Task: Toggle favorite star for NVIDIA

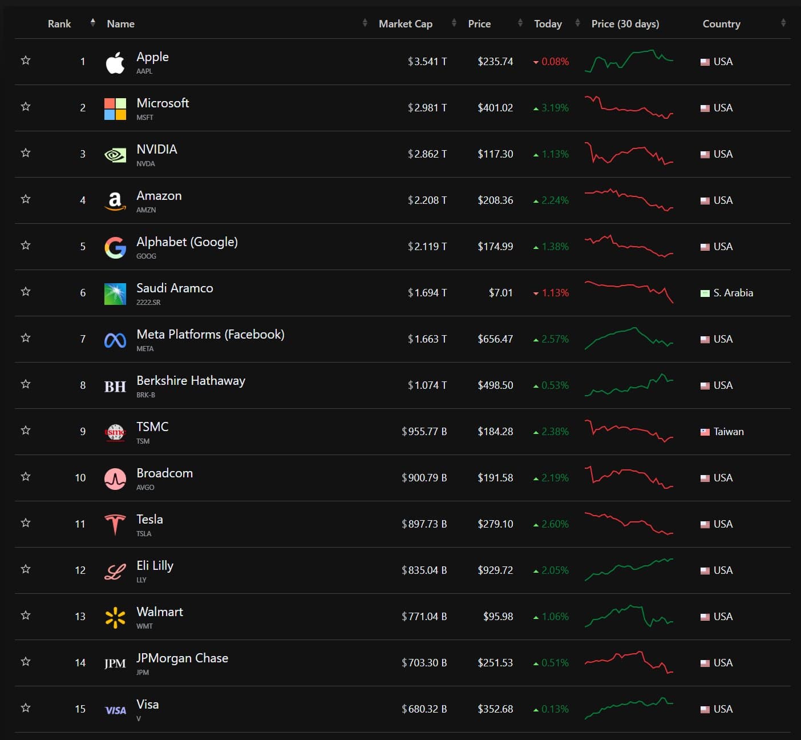Action: (x=26, y=152)
